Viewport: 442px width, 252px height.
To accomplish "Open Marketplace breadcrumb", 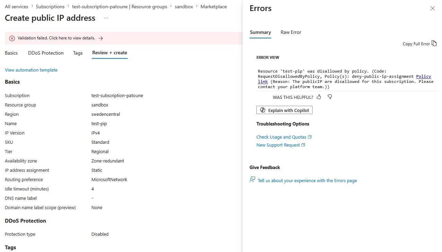I will click(214, 7).
